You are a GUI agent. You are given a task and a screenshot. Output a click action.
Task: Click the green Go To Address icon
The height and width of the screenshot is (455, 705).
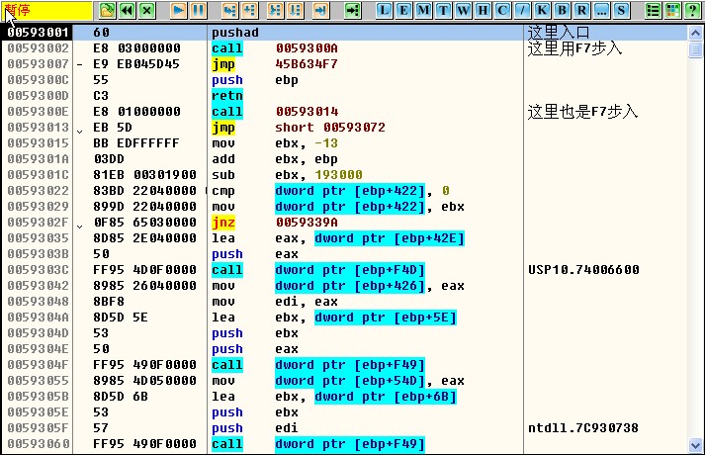point(352,10)
